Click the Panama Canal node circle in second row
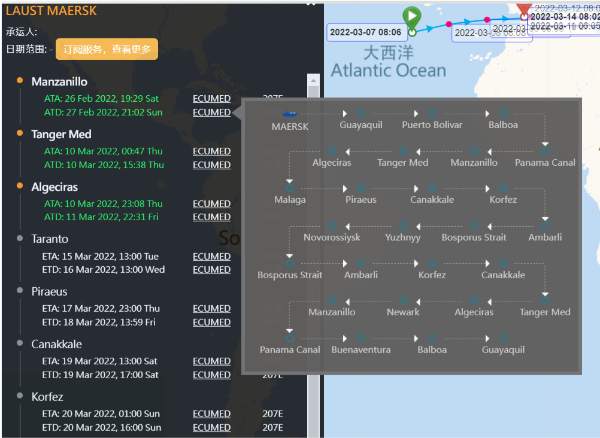The image size is (600, 438). tap(545, 151)
